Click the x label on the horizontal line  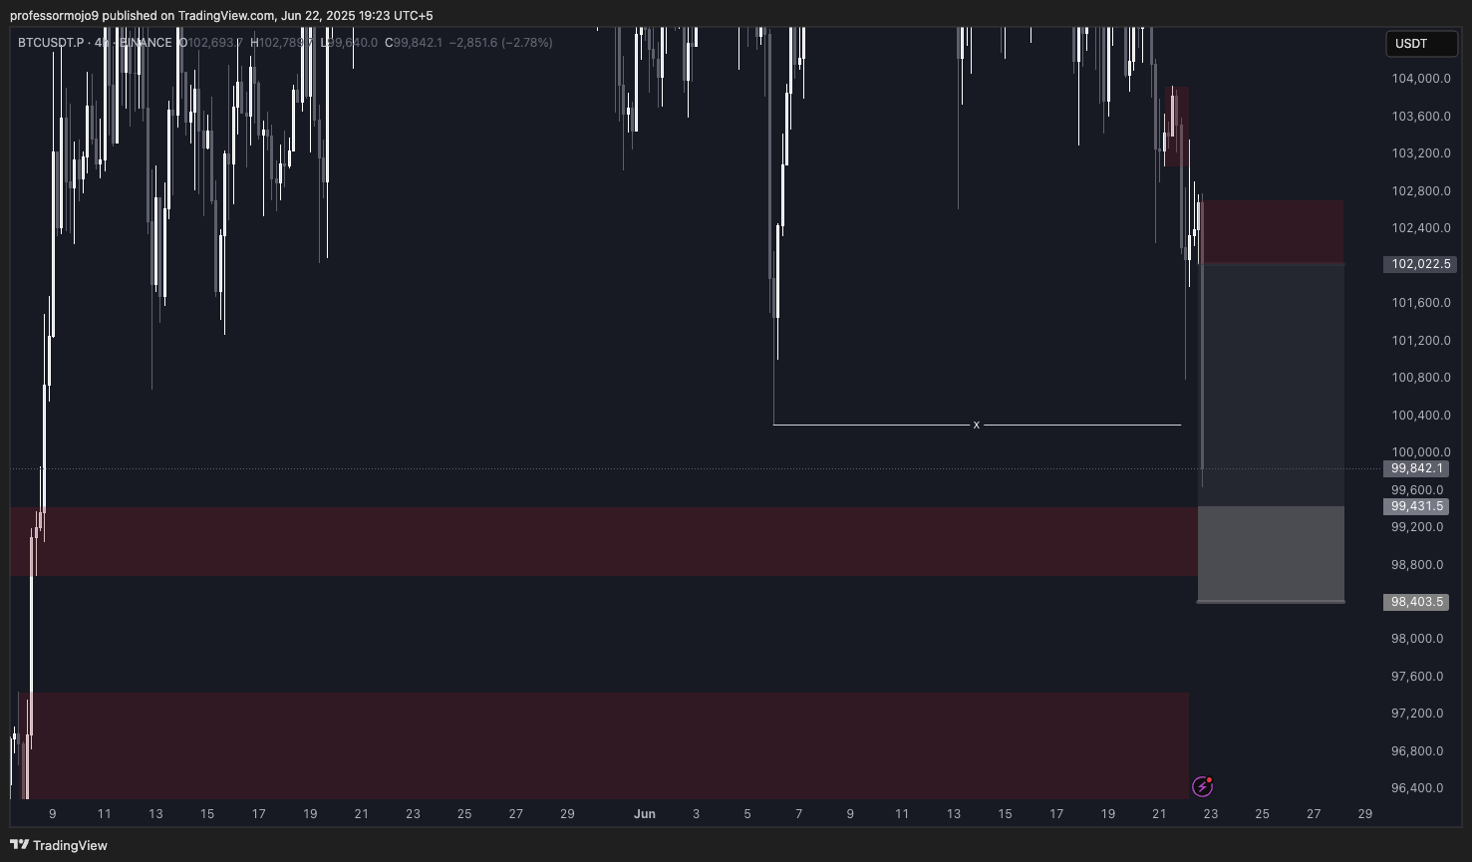click(x=977, y=425)
